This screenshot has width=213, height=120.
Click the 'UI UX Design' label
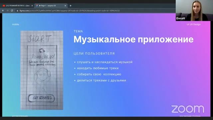pos(194,24)
